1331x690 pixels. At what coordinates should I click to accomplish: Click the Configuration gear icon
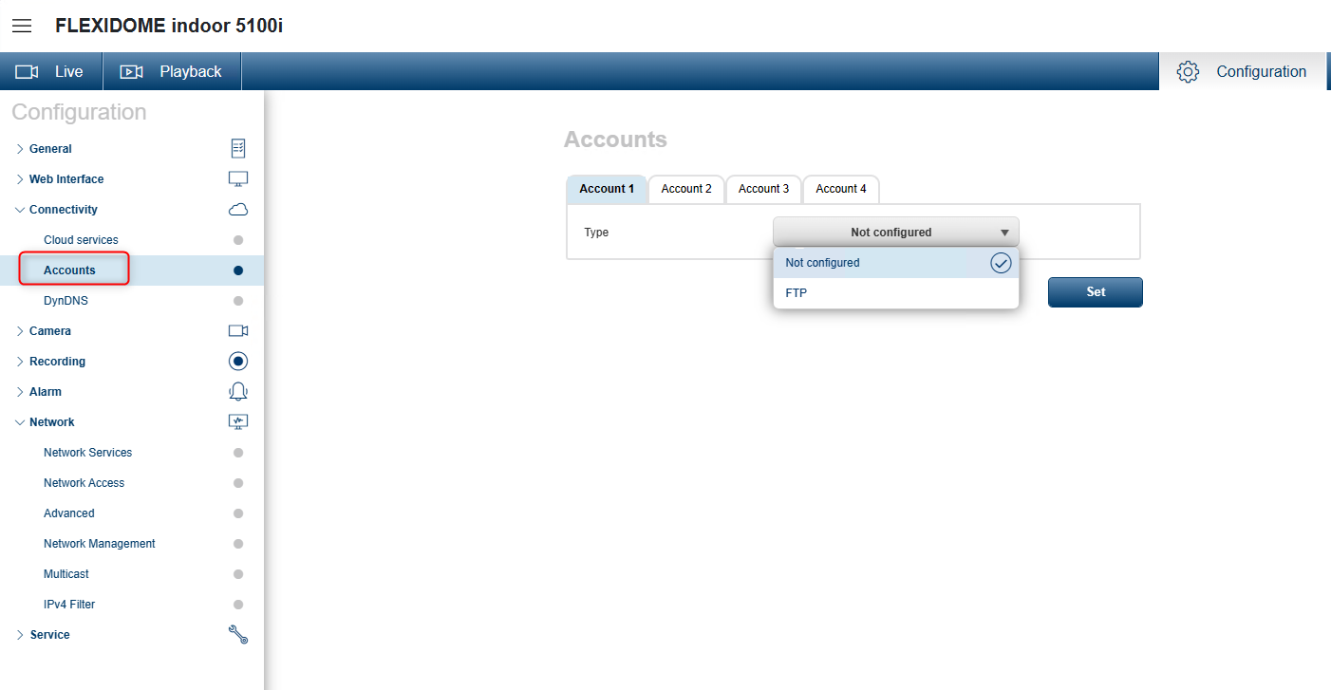coord(1188,72)
